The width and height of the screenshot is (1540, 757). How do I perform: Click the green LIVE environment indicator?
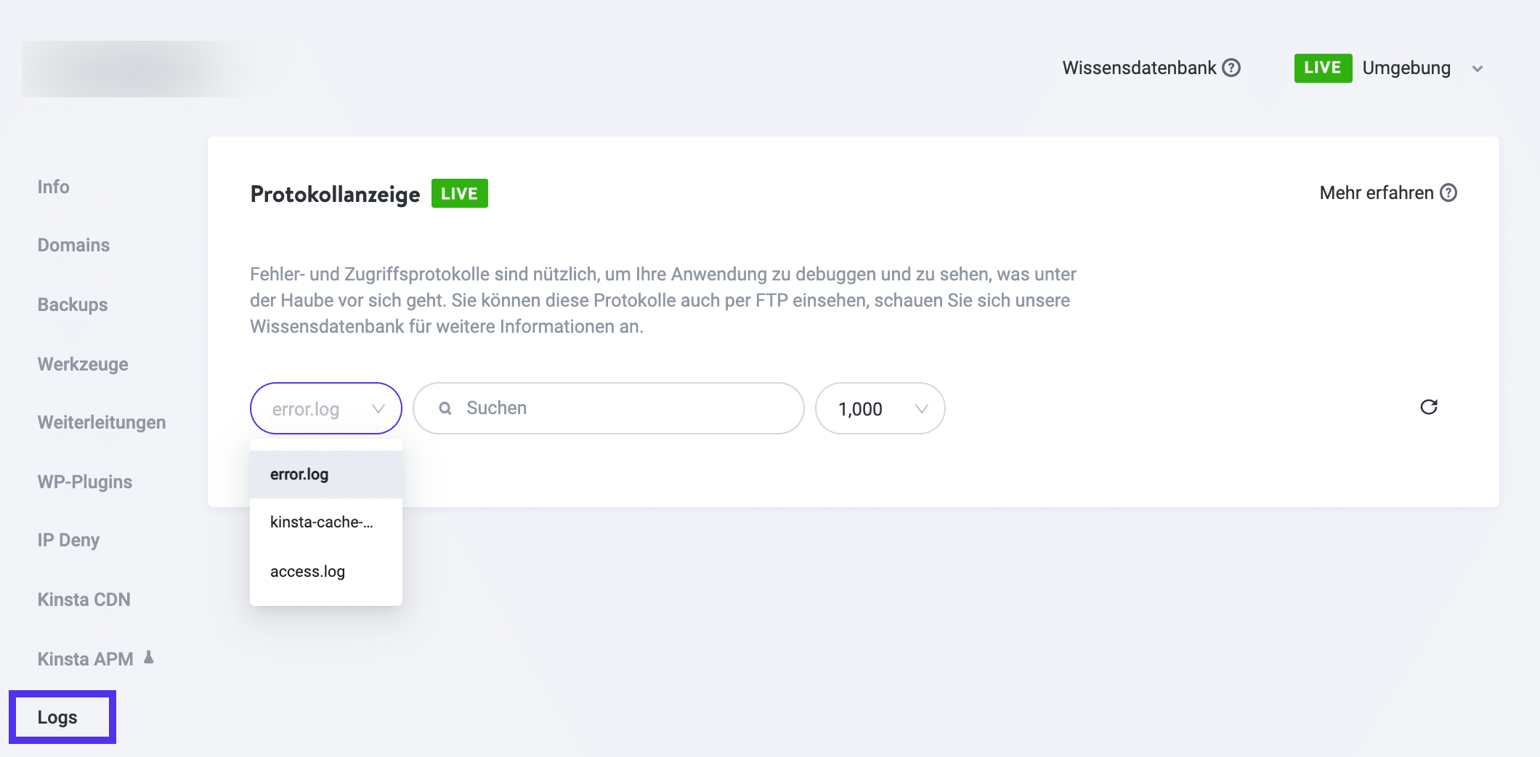click(x=1323, y=68)
